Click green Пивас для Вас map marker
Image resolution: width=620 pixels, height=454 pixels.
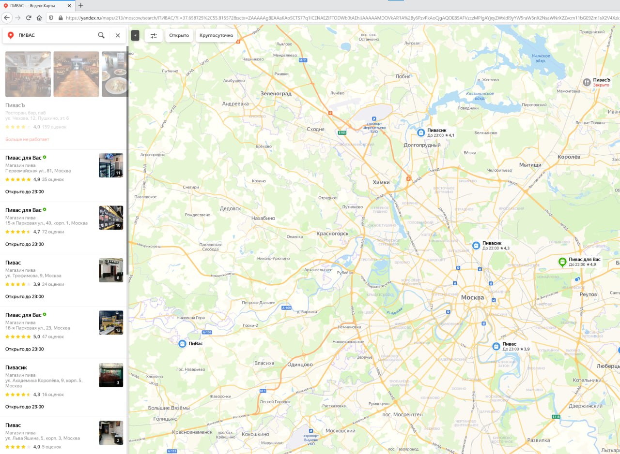pos(562,262)
